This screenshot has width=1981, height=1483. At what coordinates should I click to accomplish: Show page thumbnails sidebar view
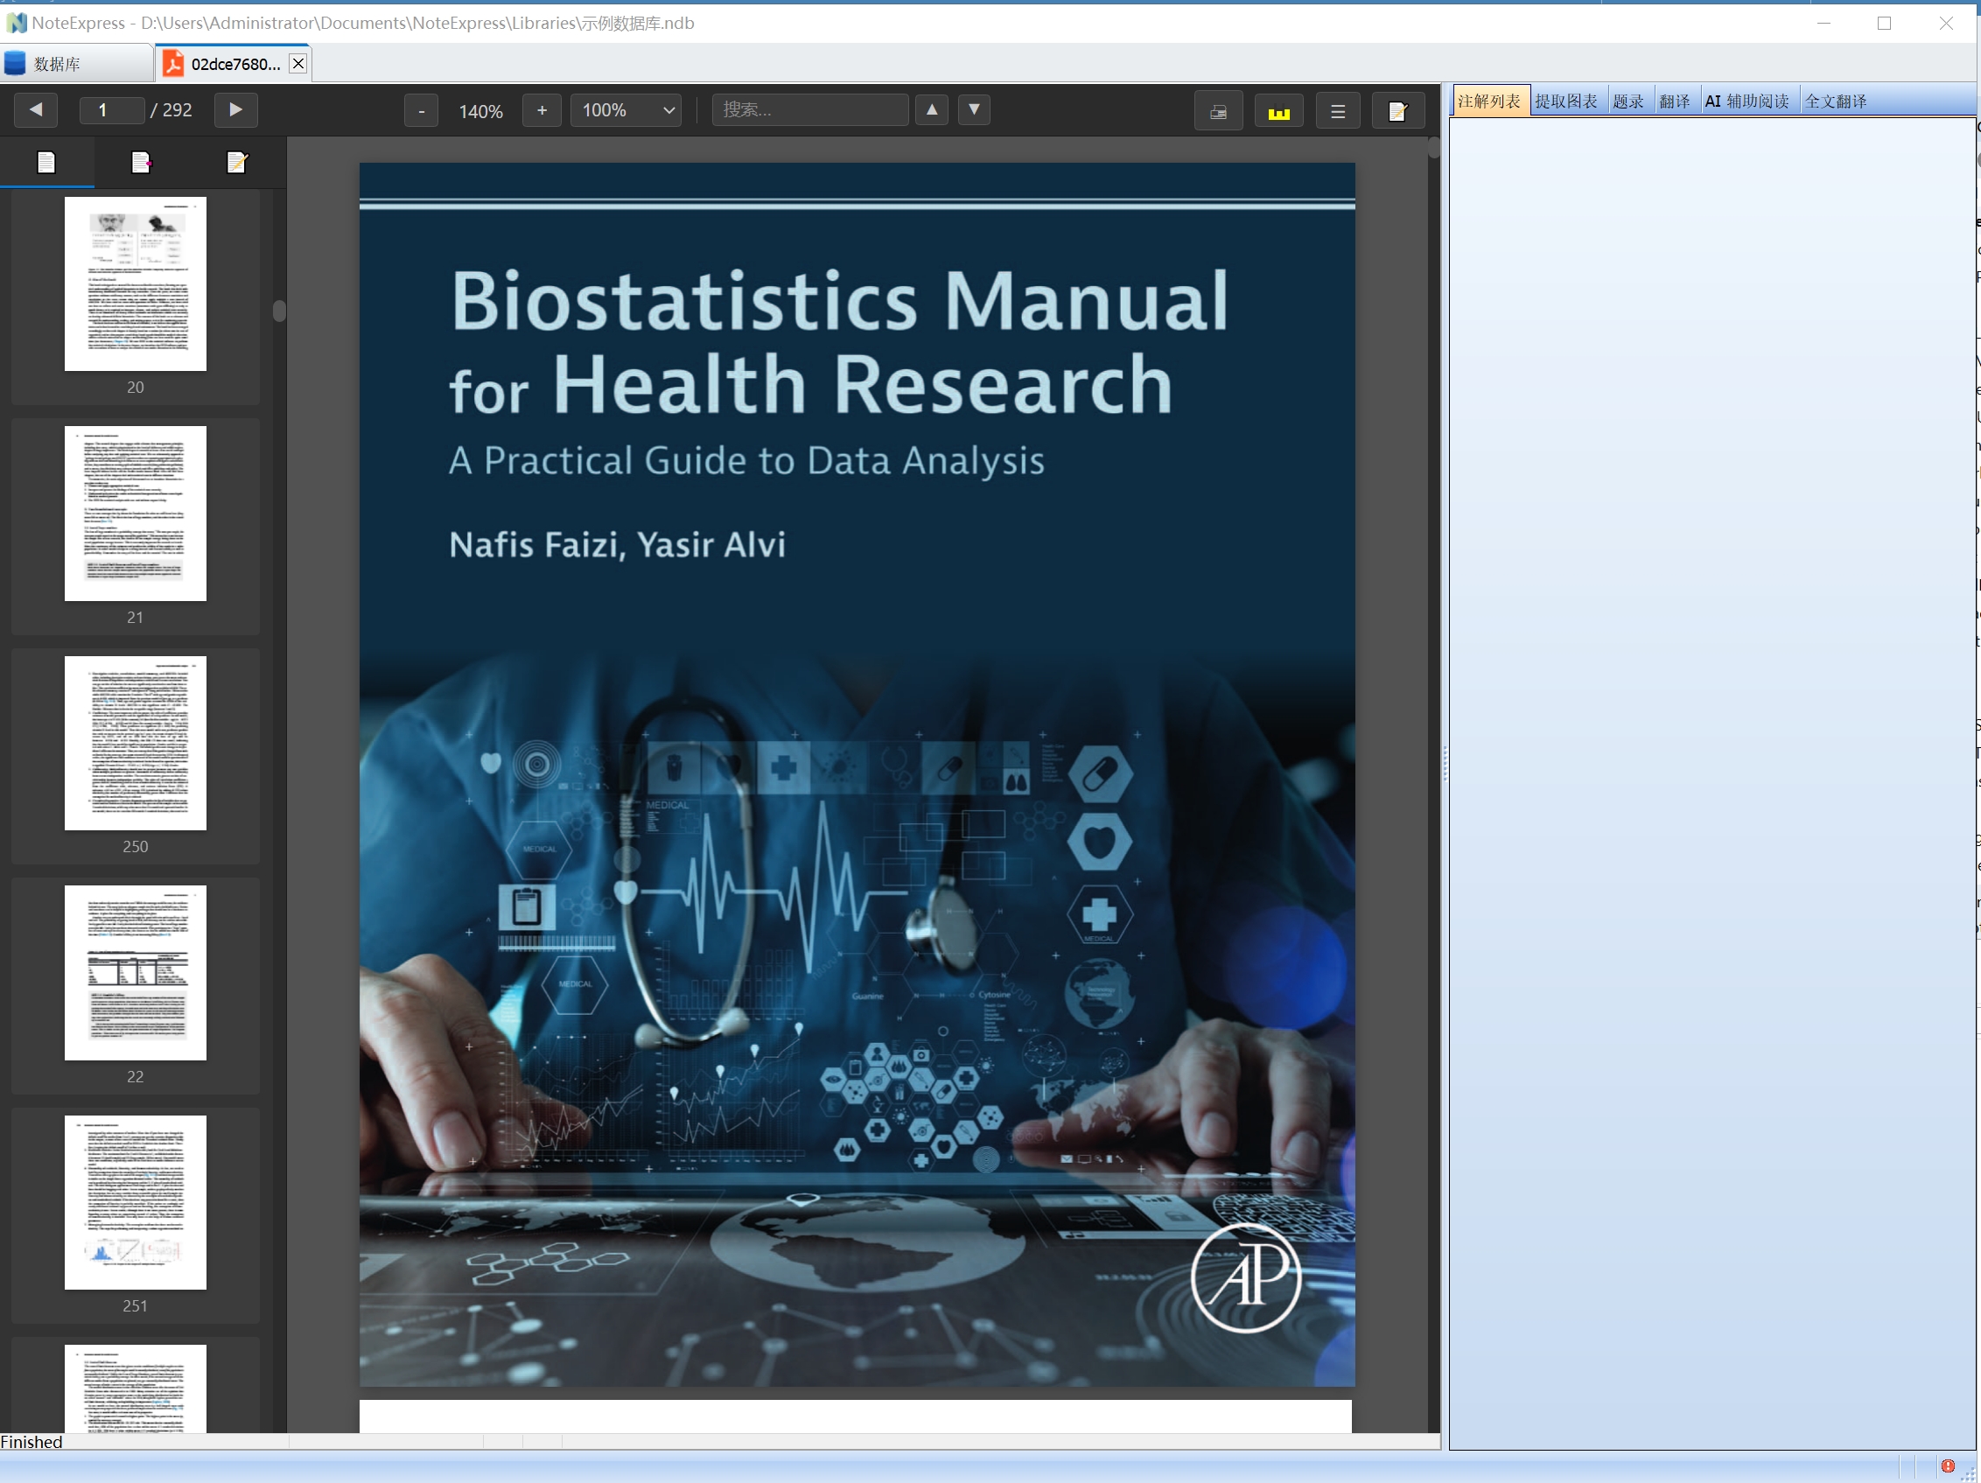46,162
